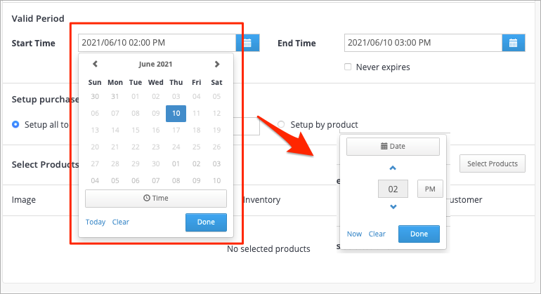This screenshot has height=294, width=541.
Task: Select the Setup all radio option
Action: [15, 124]
